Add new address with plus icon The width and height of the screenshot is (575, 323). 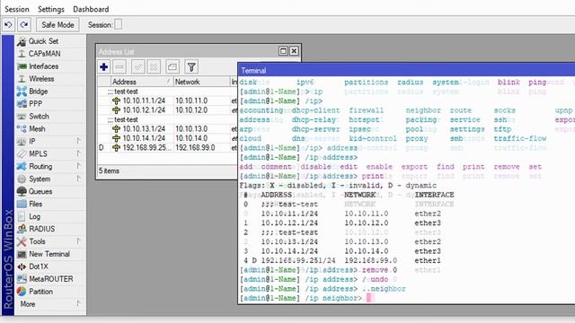point(104,67)
